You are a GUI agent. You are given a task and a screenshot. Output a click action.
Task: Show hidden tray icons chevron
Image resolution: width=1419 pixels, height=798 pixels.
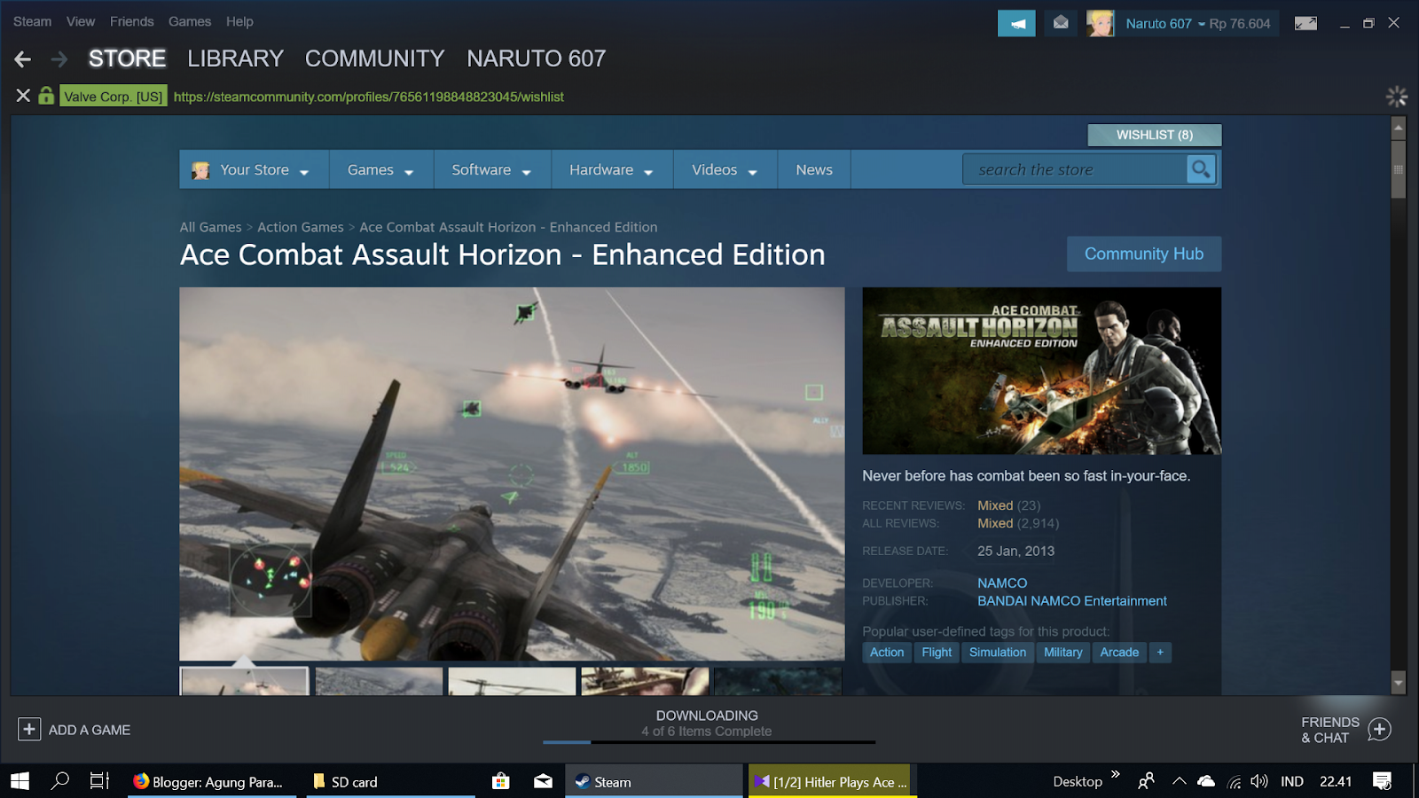1179,781
